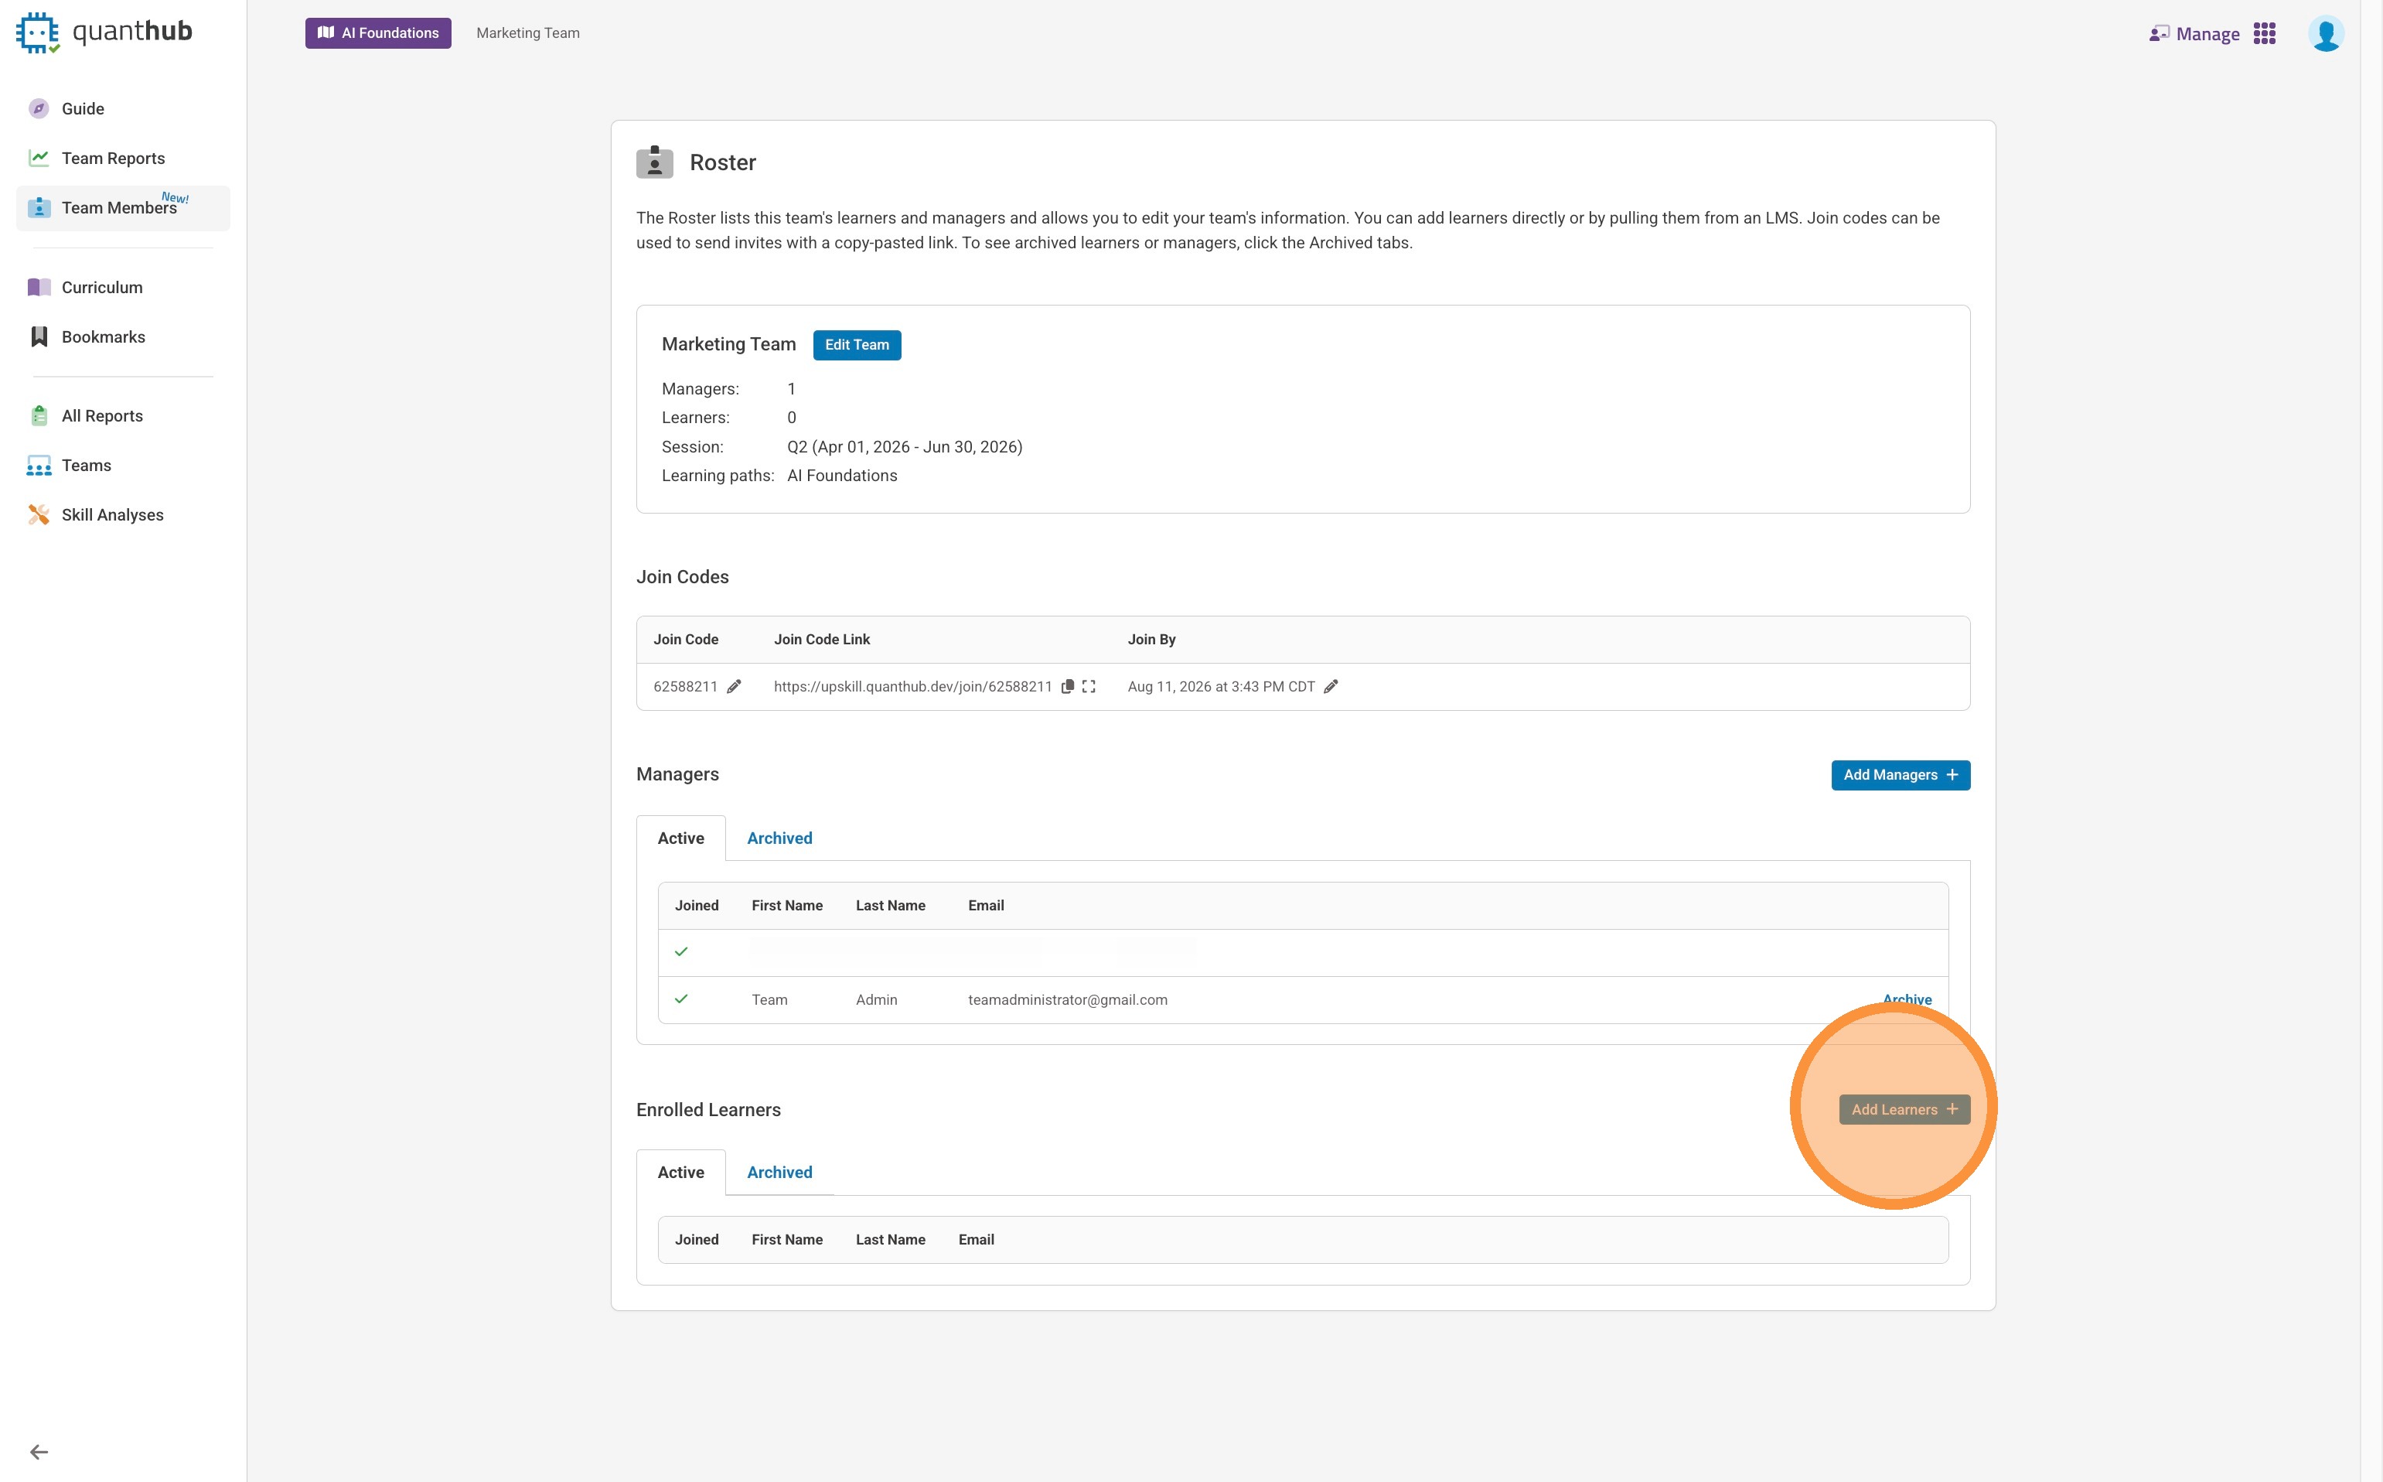Switch to Archived tab under Enrolled Learners
This screenshot has width=2383, height=1482.
click(779, 1173)
